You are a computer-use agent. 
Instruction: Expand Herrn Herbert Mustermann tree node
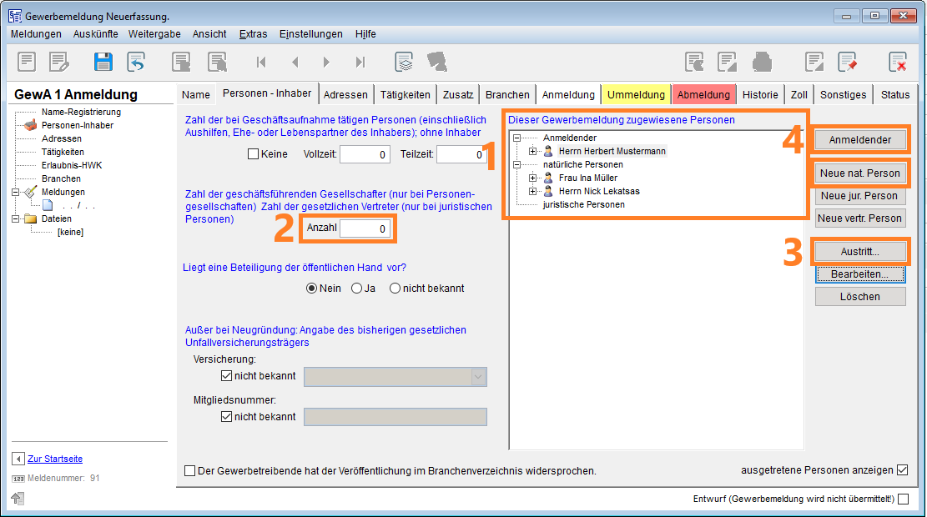pyautogui.click(x=532, y=151)
